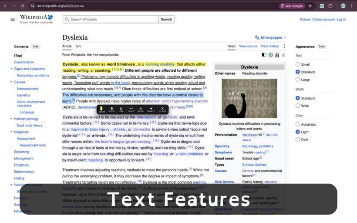Image resolution: width=357 pixels, height=223 pixels.
Task: Select the Read view tab
Action: click(231, 46)
